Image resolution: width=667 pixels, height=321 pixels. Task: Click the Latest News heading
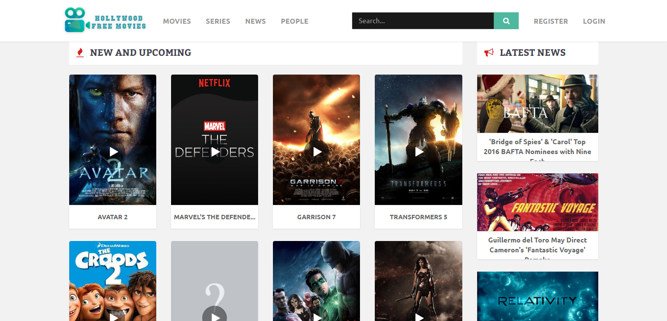(x=533, y=52)
